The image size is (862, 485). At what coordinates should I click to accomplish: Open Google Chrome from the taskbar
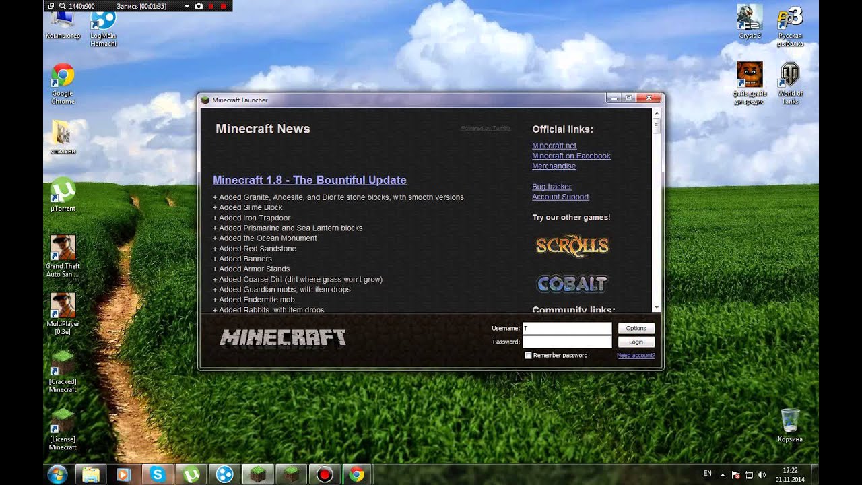click(357, 474)
